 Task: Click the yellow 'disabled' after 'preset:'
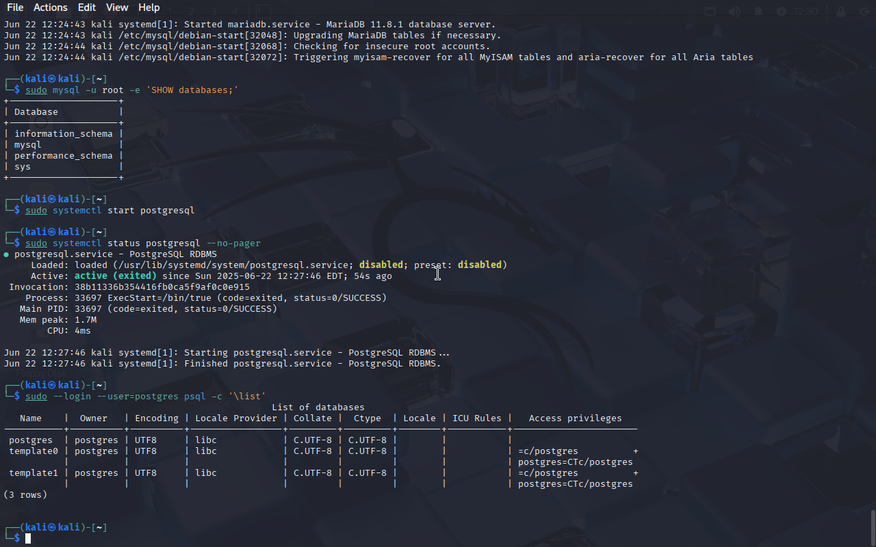pos(480,265)
